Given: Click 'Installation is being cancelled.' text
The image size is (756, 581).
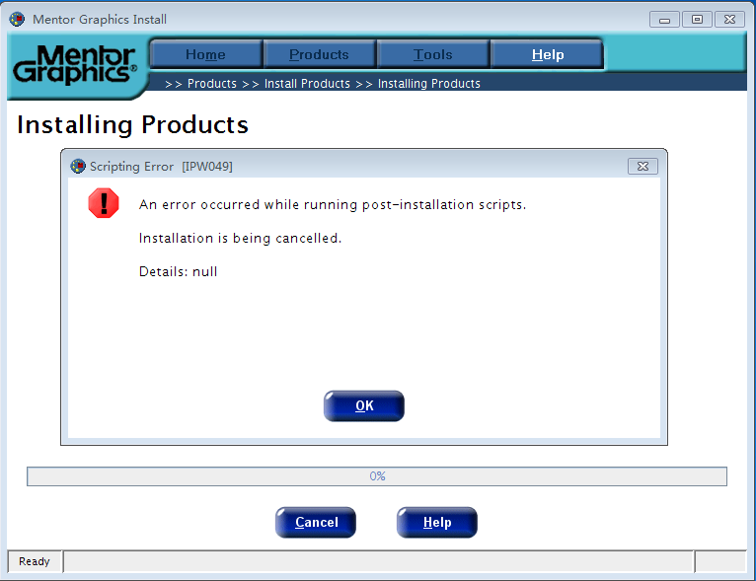Looking at the screenshot, I should tap(240, 238).
